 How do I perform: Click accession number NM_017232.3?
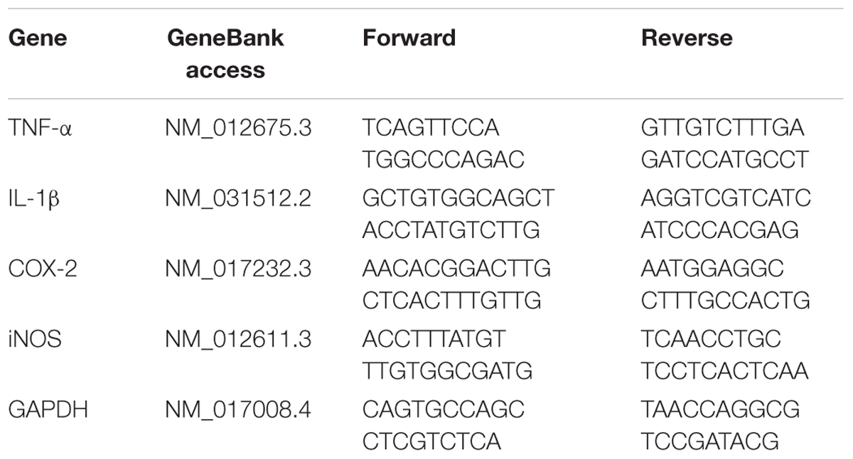(238, 269)
